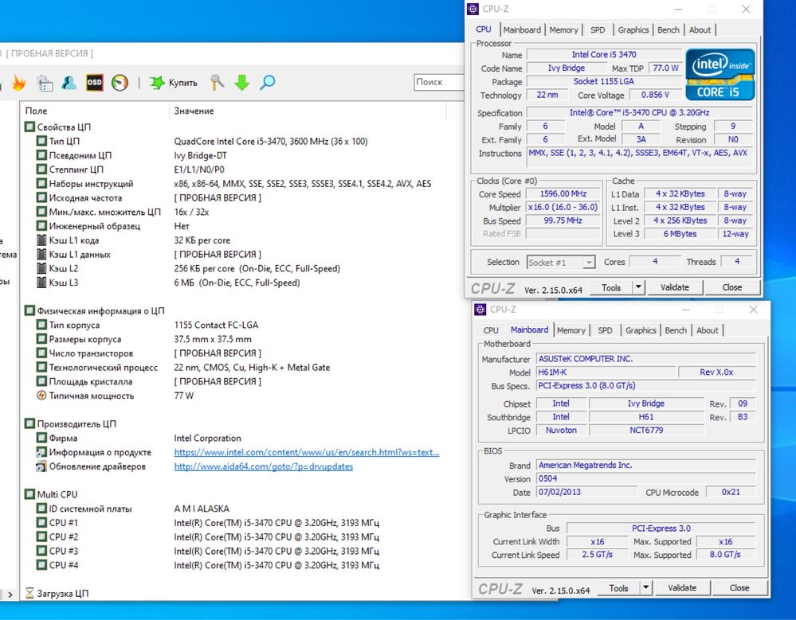Select the Тип ЦП row label
The width and height of the screenshot is (796, 620).
[65, 141]
